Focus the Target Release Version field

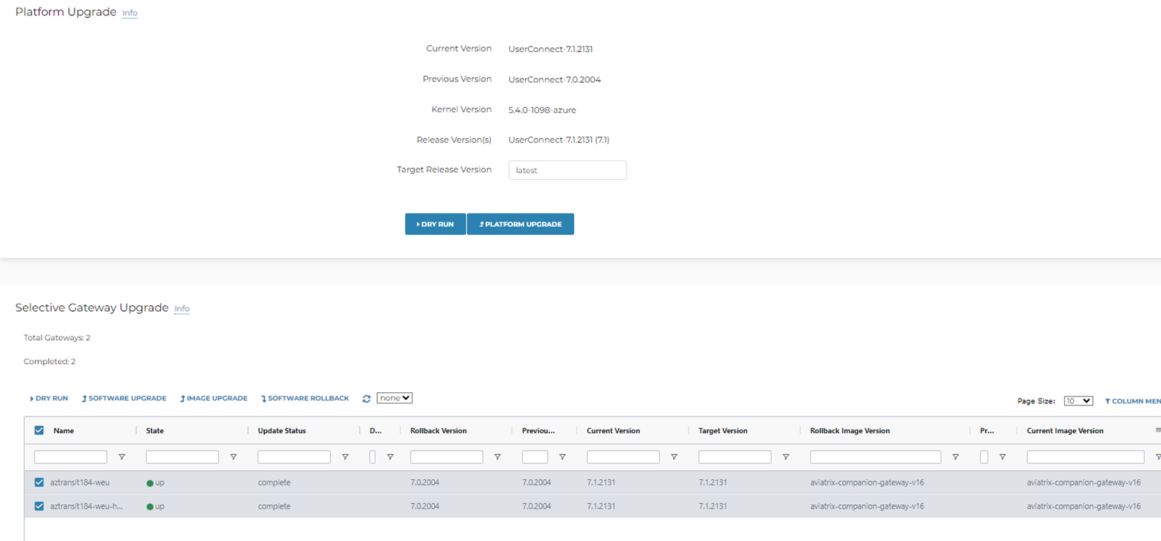coord(567,170)
